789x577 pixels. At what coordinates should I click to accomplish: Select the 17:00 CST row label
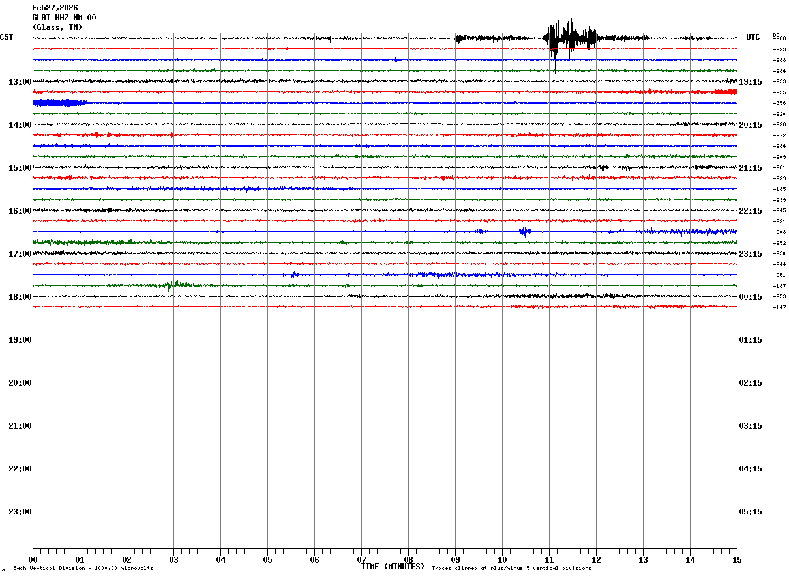pos(20,253)
